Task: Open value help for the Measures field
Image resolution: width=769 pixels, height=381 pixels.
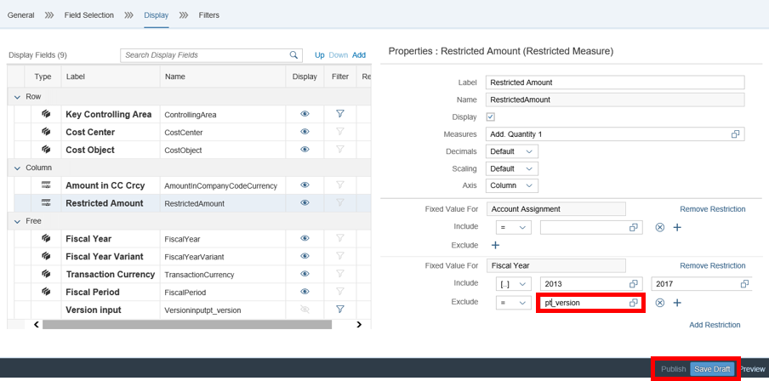Action: (735, 134)
